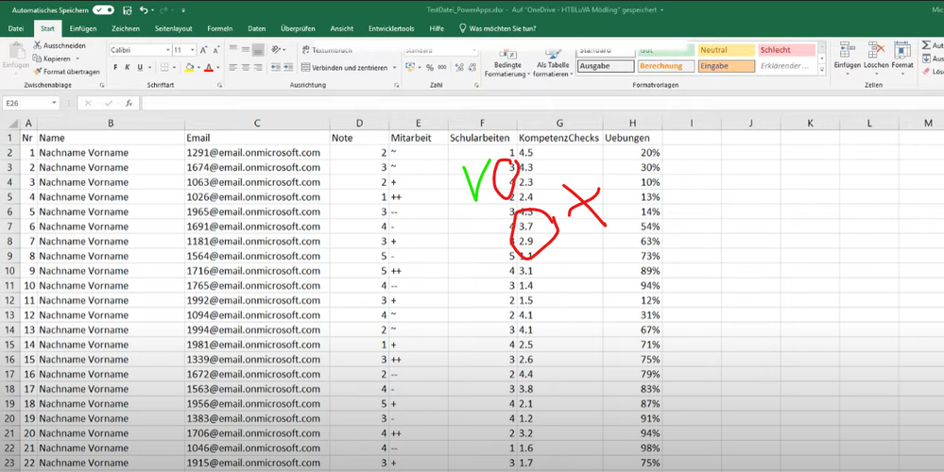
Task: Decrease the cell indent
Action: [276, 67]
